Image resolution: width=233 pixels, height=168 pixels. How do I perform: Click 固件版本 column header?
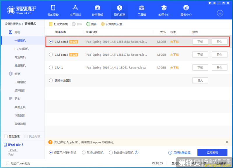(x=60, y=32)
